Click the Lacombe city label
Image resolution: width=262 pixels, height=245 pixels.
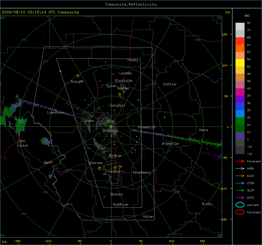125,73
